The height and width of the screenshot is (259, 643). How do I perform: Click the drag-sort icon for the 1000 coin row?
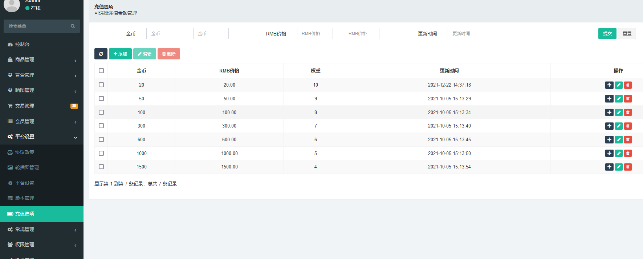point(609,153)
